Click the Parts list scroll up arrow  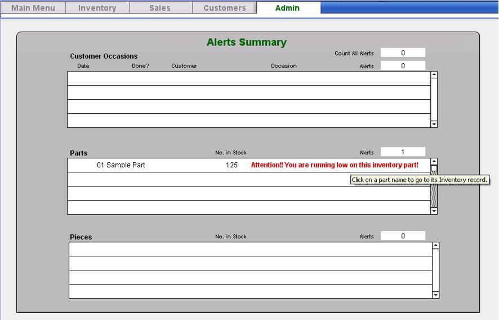coord(434,162)
